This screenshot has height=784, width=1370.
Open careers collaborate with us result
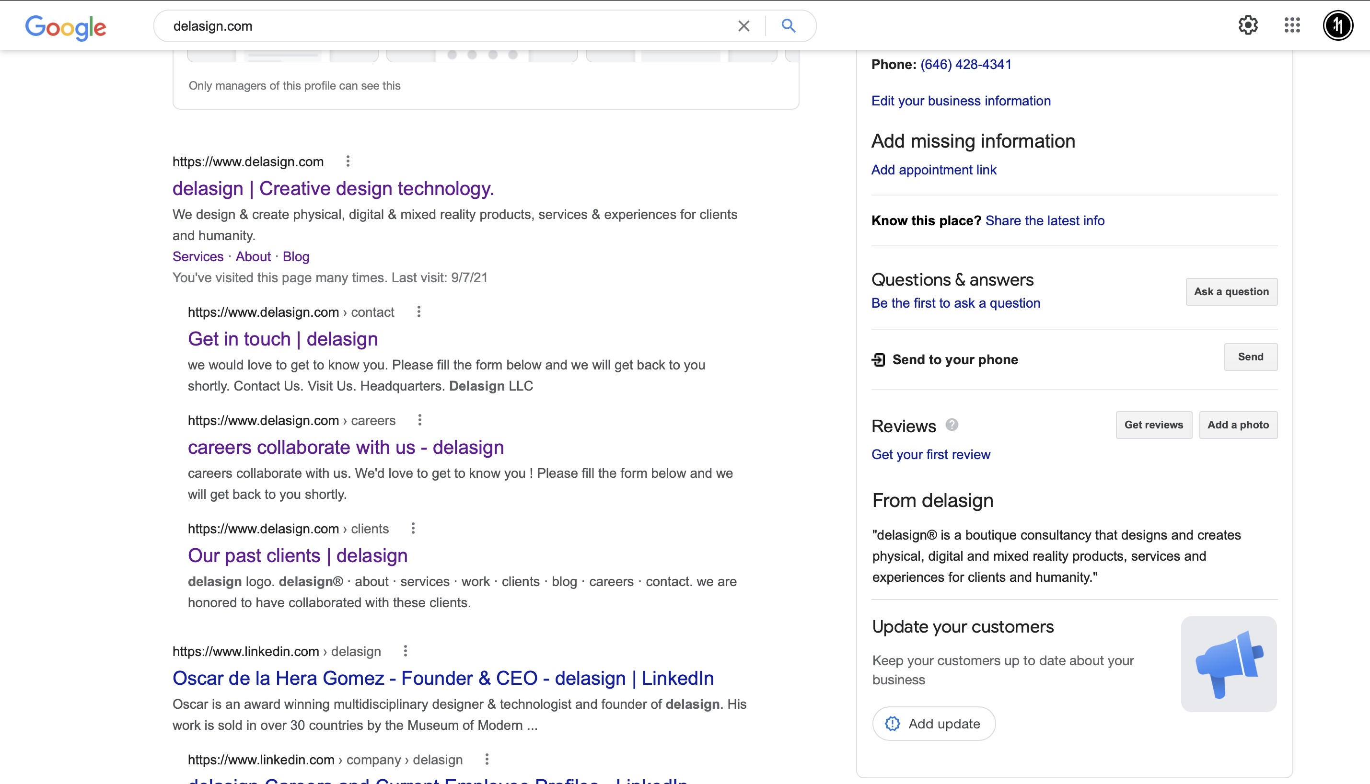tap(346, 448)
